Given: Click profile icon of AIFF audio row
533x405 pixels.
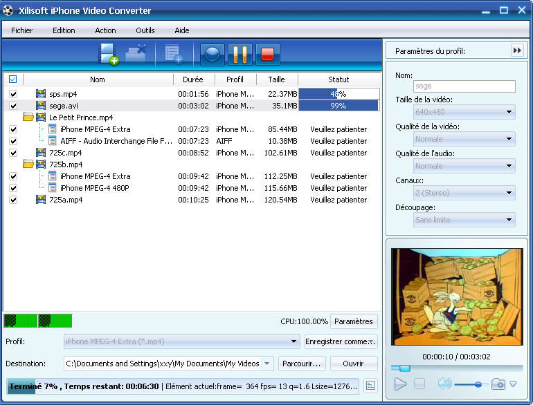Looking at the screenshot, I should pos(52,140).
